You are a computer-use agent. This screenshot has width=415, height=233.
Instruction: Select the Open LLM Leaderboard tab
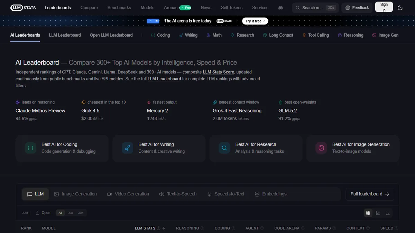(x=111, y=35)
